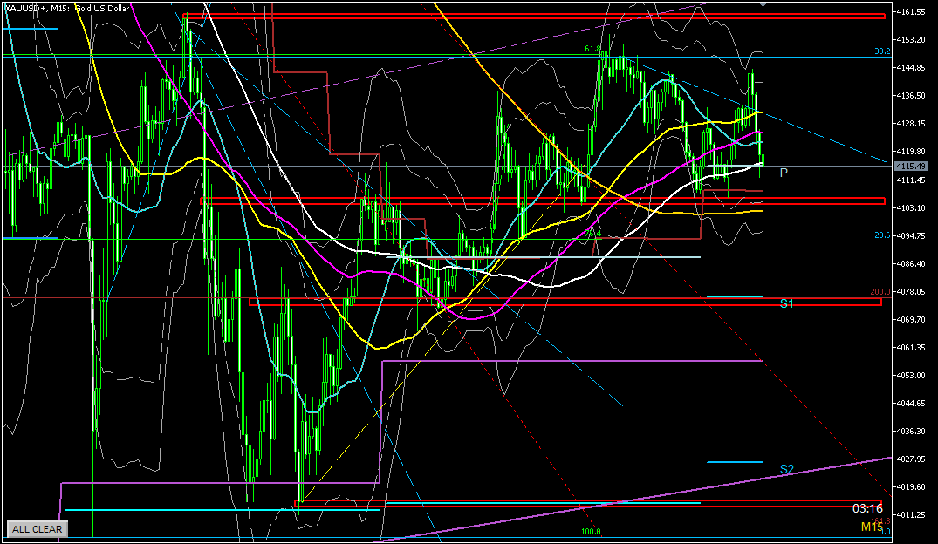
Task: Select the S2 support level label
Action: [x=787, y=469]
